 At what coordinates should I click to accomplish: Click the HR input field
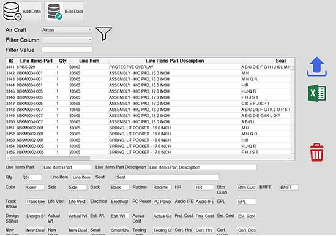204,188
